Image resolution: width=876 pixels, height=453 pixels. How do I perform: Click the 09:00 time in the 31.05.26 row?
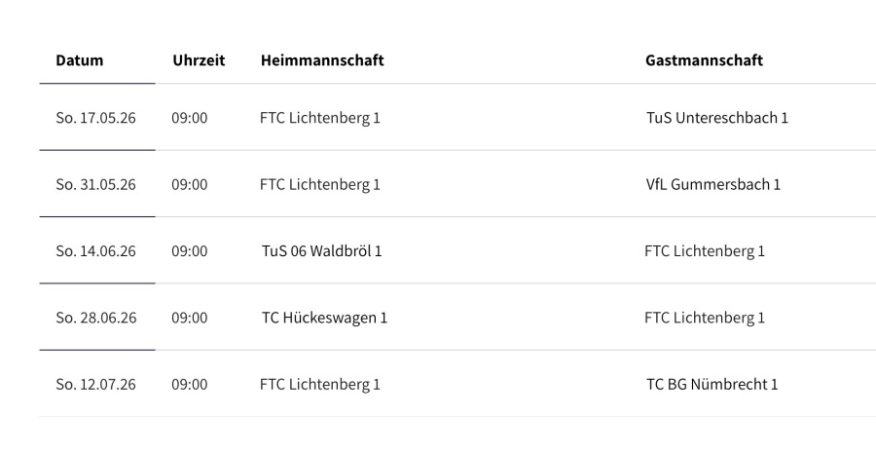click(190, 184)
